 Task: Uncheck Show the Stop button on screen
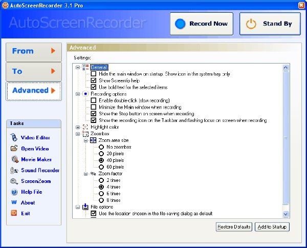click(x=94, y=114)
